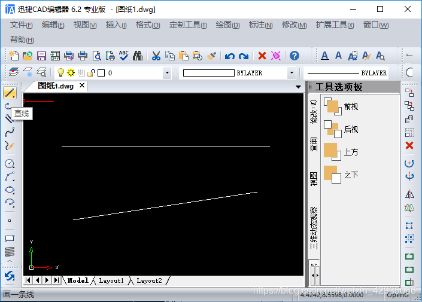The height and width of the screenshot is (302, 422).
Task: Switch to the Layout1 tab
Action: pyautogui.click(x=111, y=280)
